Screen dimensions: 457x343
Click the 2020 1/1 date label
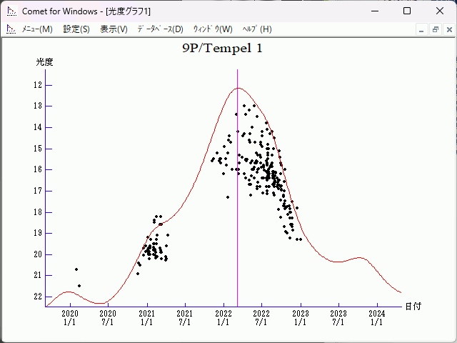[x=70, y=318]
